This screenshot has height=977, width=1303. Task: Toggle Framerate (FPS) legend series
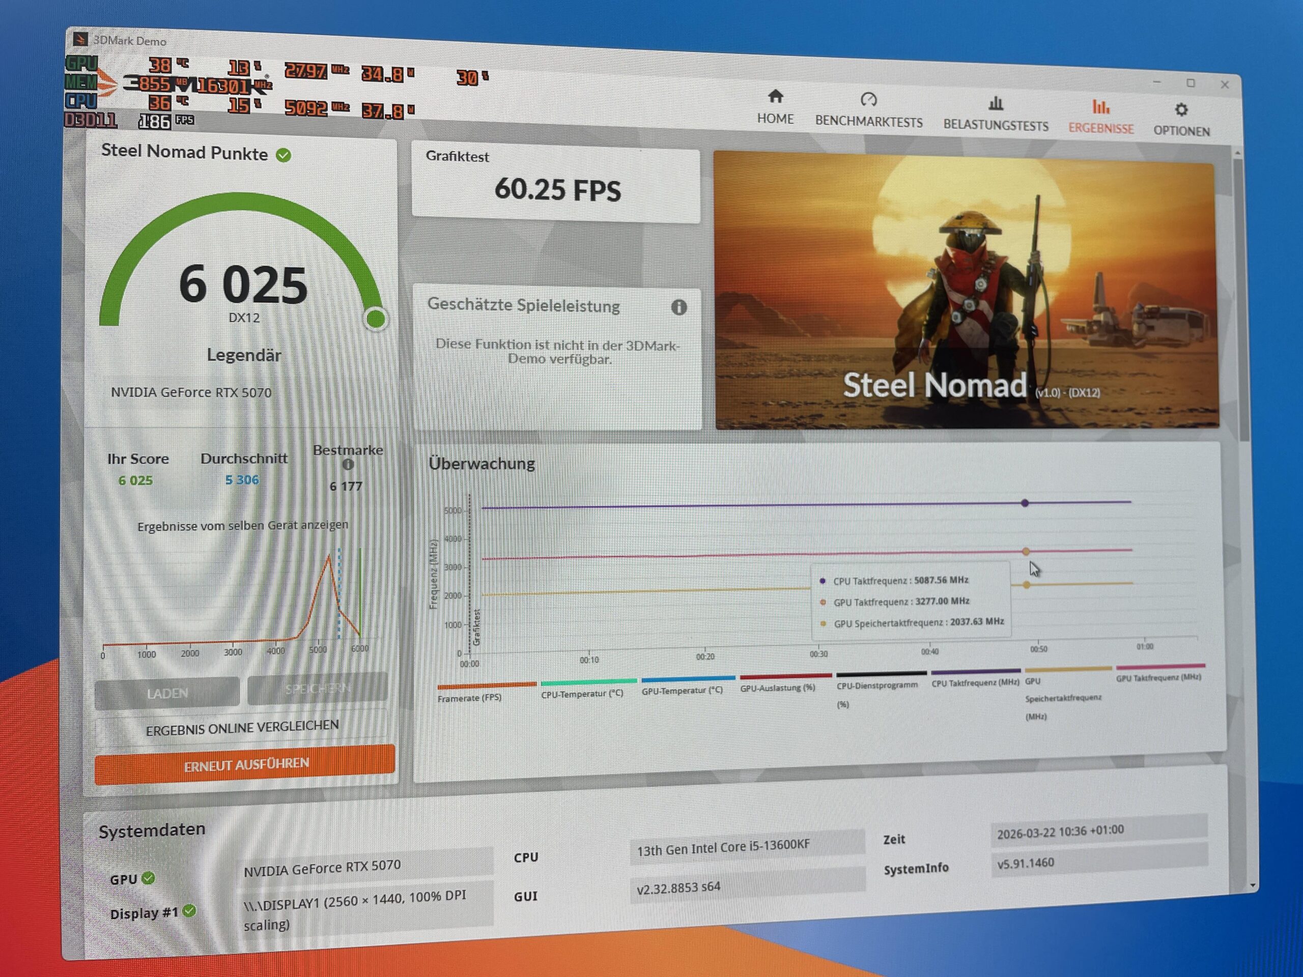[x=469, y=698]
